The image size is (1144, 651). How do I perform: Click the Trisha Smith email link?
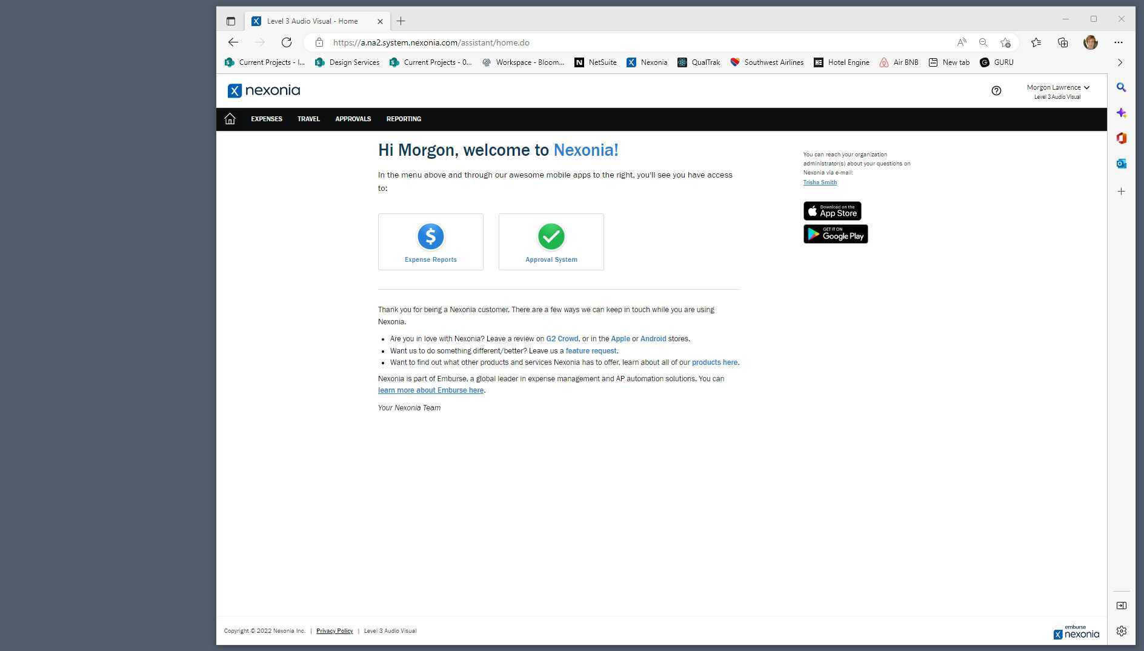coord(820,182)
